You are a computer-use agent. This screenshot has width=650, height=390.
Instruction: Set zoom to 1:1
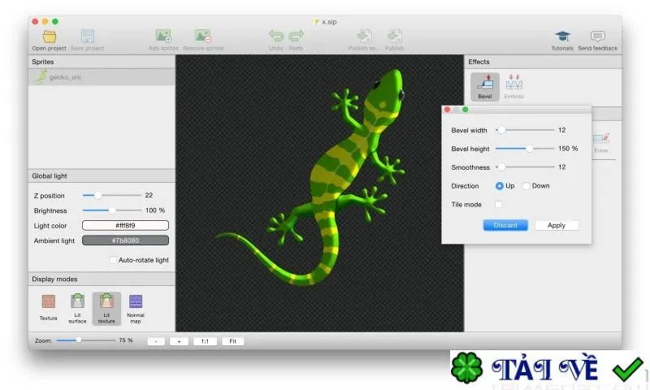coord(205,341)
